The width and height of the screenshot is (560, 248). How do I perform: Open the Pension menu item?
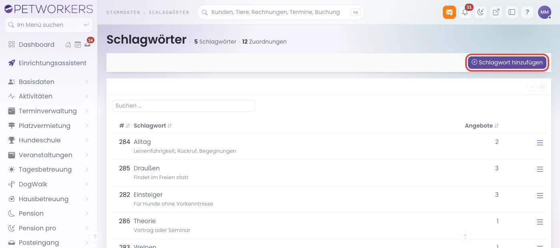coord(48,214)
